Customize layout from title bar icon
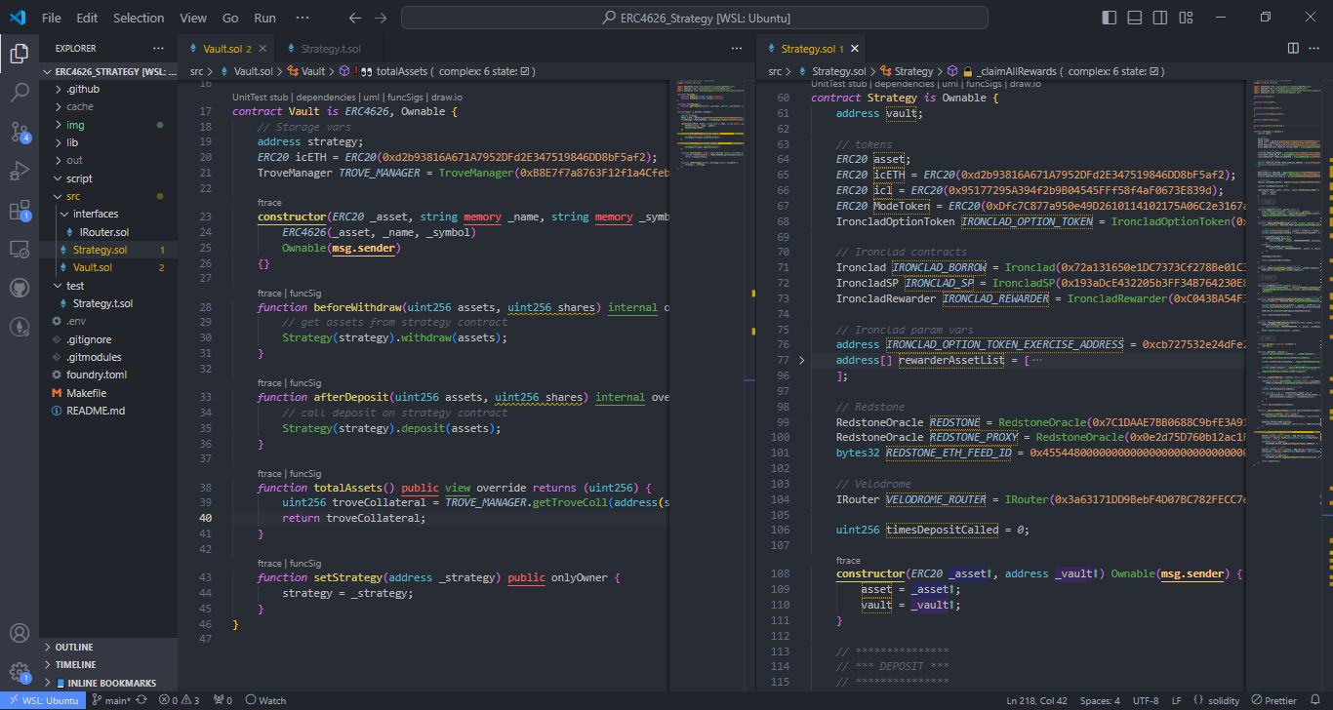 click(x=1185, y=18)
